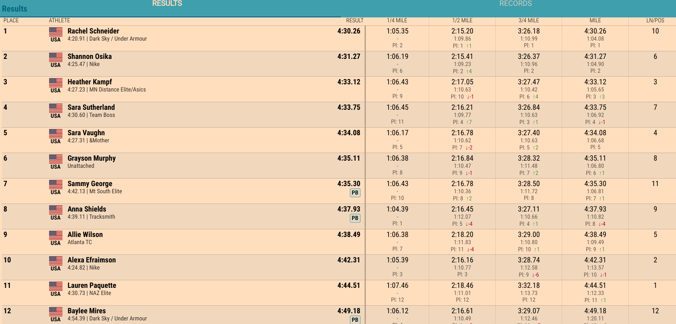This screenshot has height=324, width=676.
Task: Click the 1/2 MILE split column header
Action: pyautogui.click(x=462, y=21)
